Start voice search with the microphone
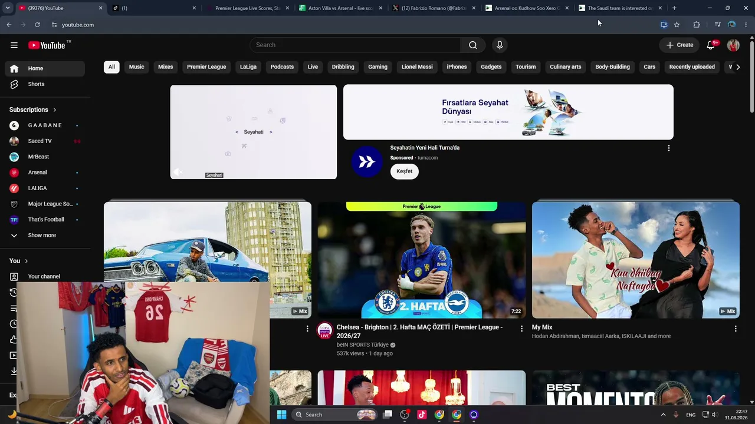Screen dimensions: 755x424 pos(500,45)
